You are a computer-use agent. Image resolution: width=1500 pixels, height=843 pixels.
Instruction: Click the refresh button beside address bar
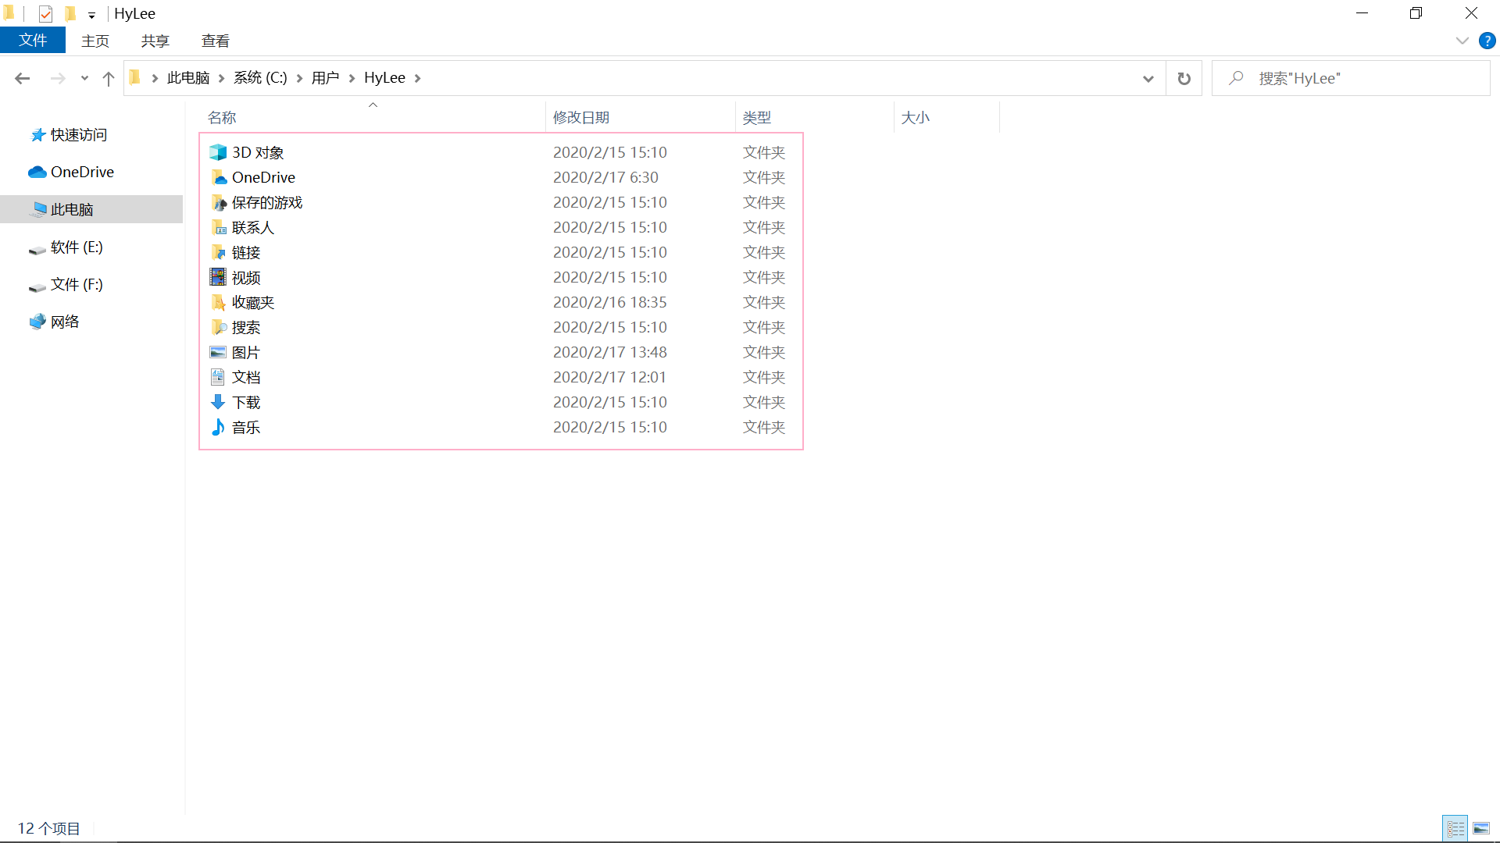[1184, 78]
